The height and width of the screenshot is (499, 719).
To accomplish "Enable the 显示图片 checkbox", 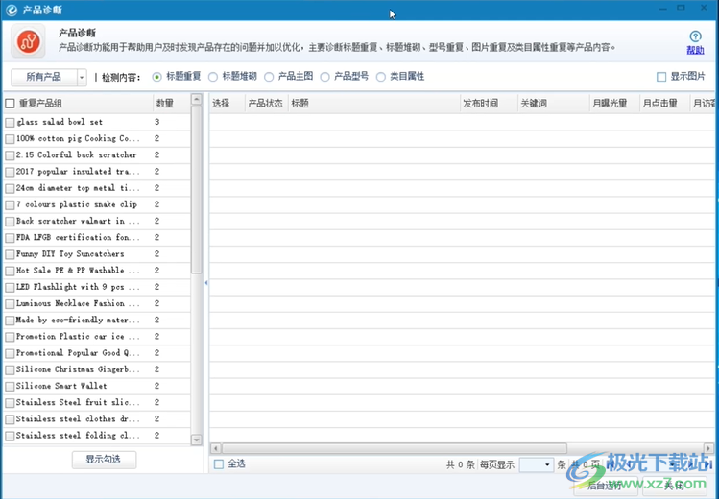I will click(x=661, y=77).
